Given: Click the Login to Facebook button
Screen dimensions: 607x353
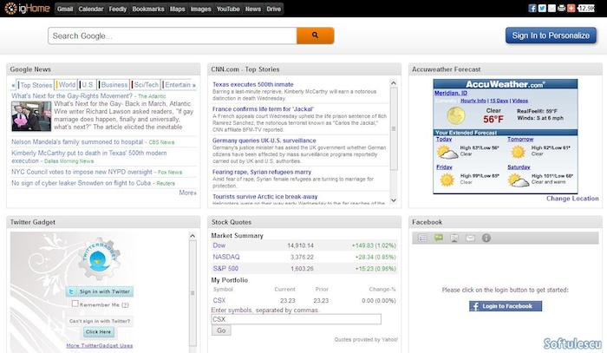Looking at the screenshot, I should coord(506,306).
